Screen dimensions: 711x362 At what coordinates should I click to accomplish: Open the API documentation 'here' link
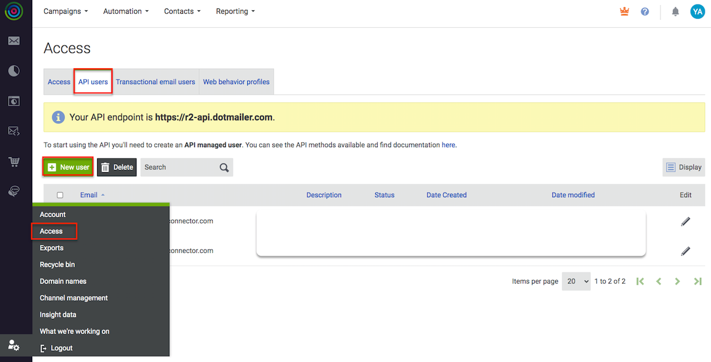point(448,145)
